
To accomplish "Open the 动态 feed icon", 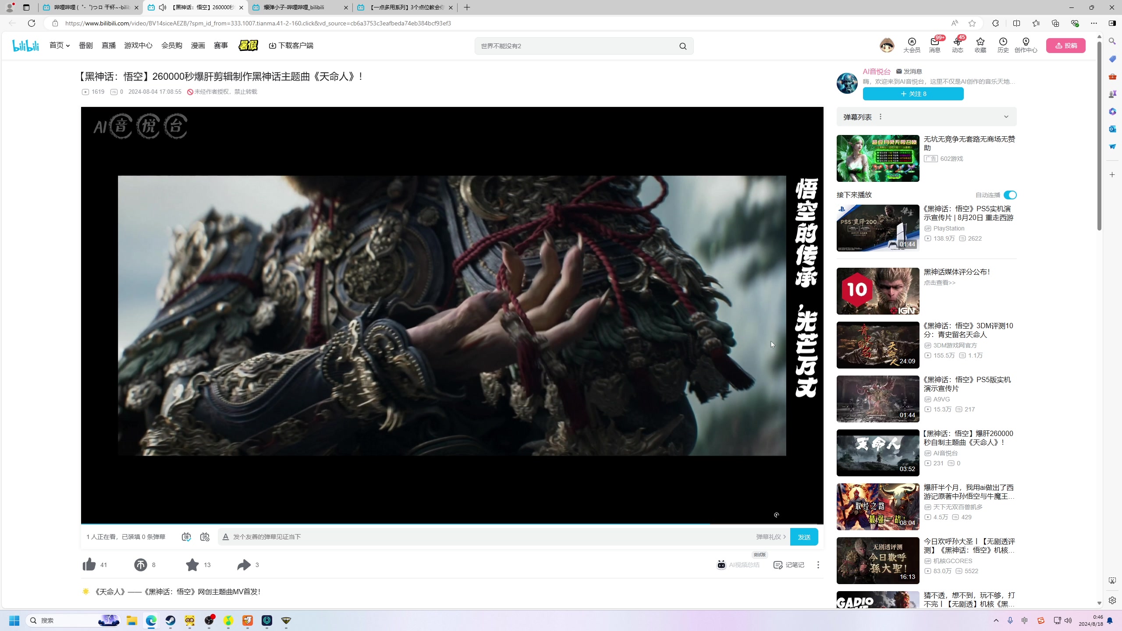I will click(957, 45).
